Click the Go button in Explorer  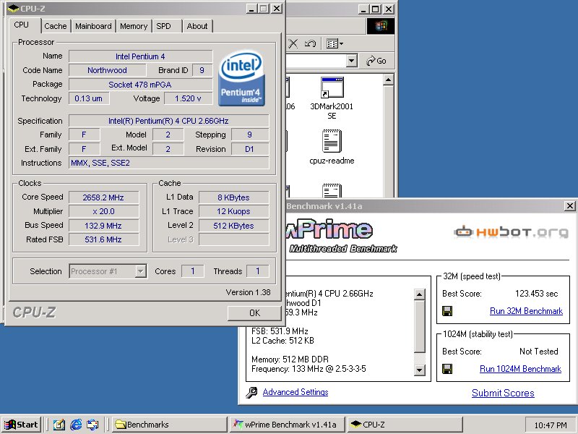376,61
